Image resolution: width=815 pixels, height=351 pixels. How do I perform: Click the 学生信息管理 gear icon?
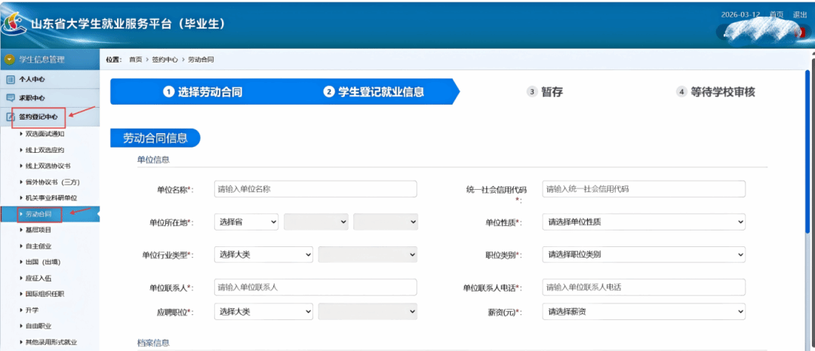[10, 60]
